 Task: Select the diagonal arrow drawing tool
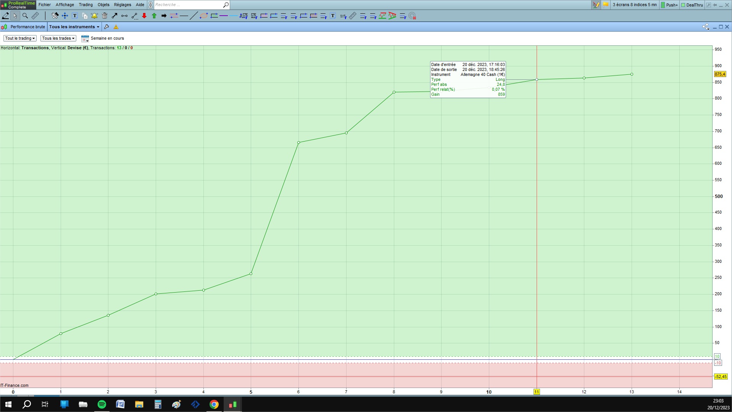click(x=114, y=16)
